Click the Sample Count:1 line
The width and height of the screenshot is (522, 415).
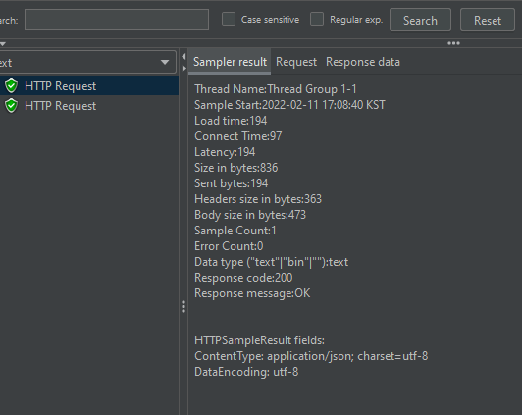pos(235,231)
